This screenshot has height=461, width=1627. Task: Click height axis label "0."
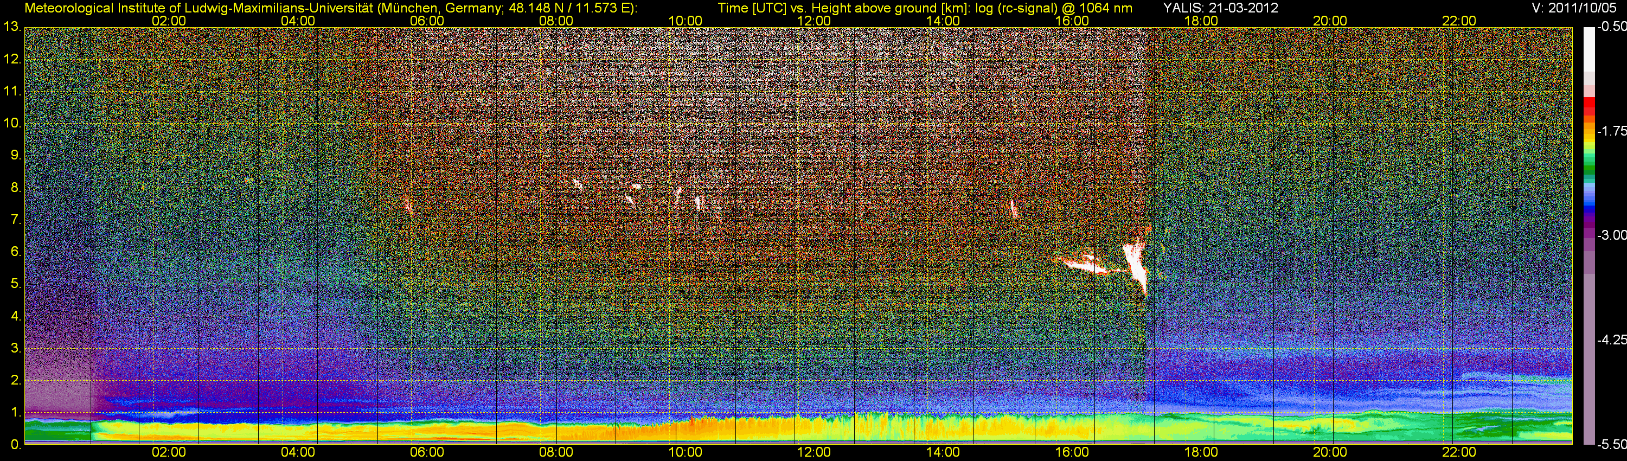(16, 445)
